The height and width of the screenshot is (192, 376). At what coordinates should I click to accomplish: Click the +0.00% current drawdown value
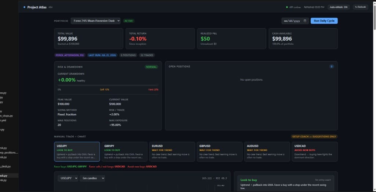[67, 80]
